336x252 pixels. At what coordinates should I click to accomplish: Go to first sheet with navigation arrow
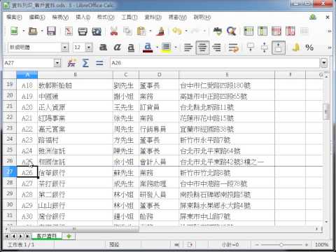tap(7, 236)
